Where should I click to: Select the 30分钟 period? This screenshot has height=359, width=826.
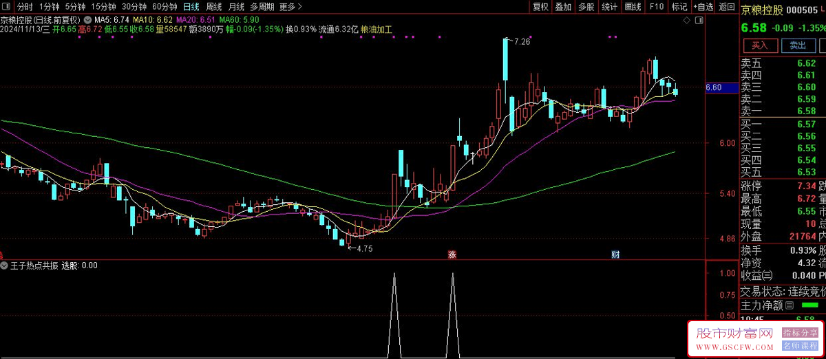(x=134, y=7)
